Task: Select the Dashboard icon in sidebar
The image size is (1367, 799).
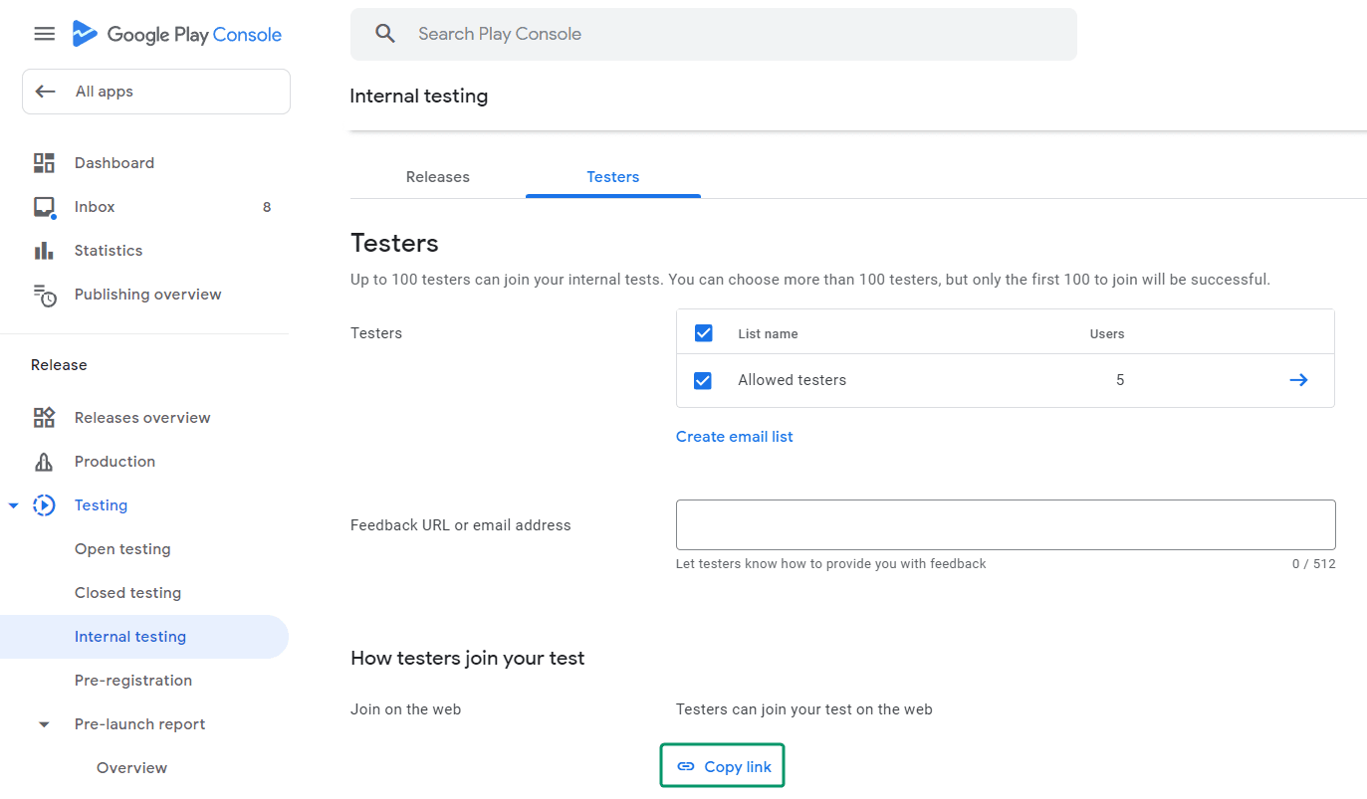Action: coord(44,162)
